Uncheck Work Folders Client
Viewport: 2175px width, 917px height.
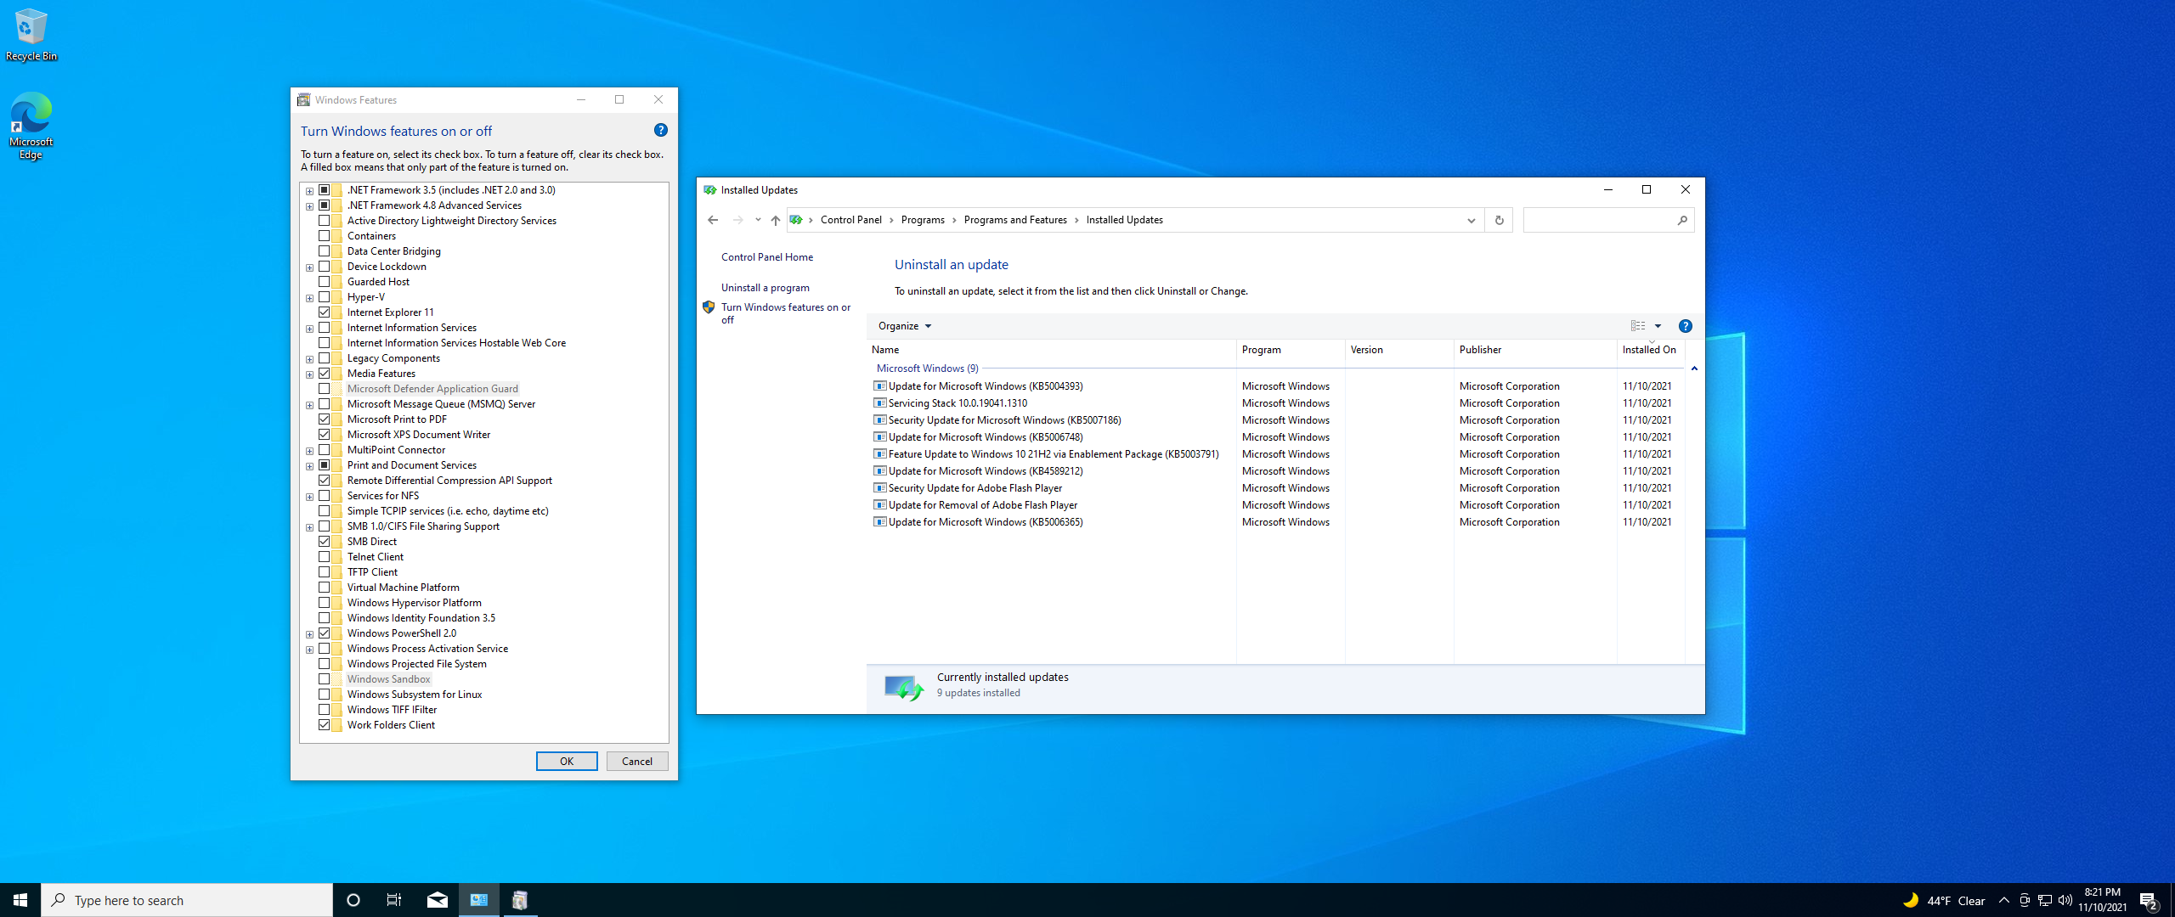click(325, 725)
